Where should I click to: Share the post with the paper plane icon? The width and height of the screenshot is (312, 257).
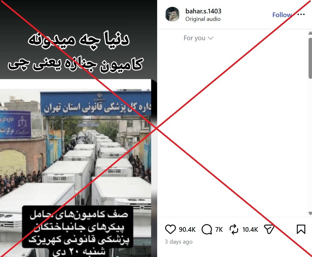[x=269, y=229]
